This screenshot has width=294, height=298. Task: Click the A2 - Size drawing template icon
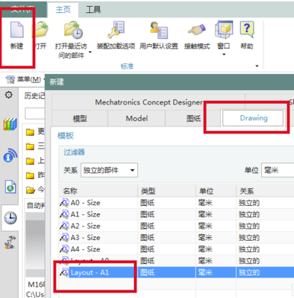click(x=65, y=226)
